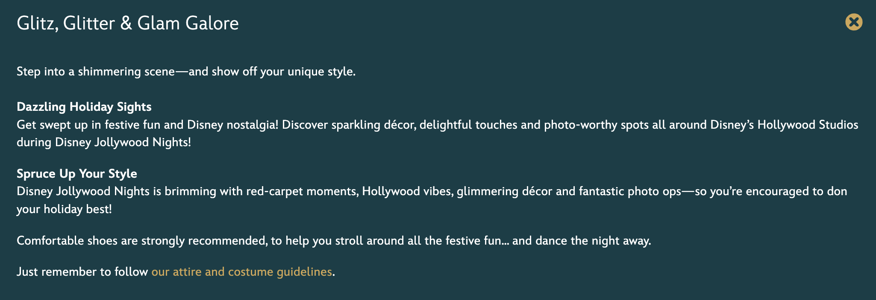Select the 'Dazzling Holiday Sights' heading
The image size is (876, 300).
(84, 107)
